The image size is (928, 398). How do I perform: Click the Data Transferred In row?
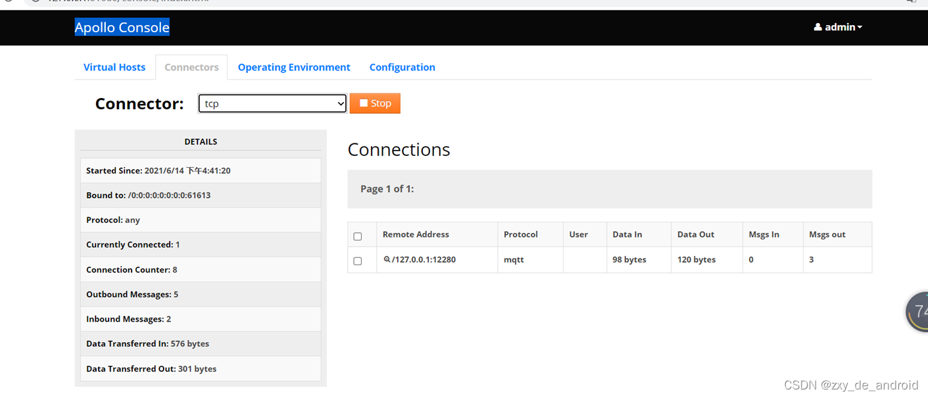click(x=201, y=344)
